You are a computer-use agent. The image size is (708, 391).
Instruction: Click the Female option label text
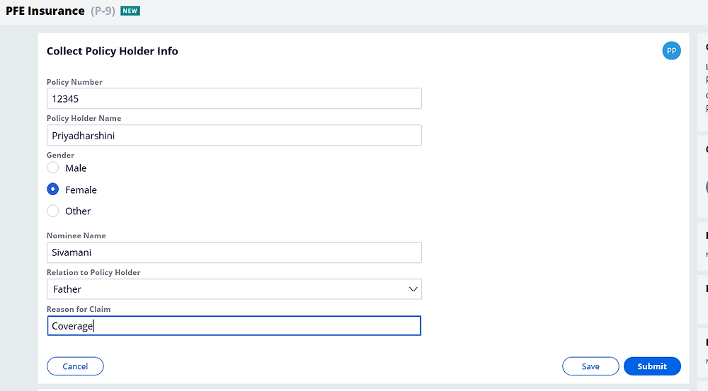[81, 190]
